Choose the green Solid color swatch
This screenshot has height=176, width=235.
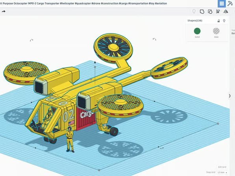(197, 31)
